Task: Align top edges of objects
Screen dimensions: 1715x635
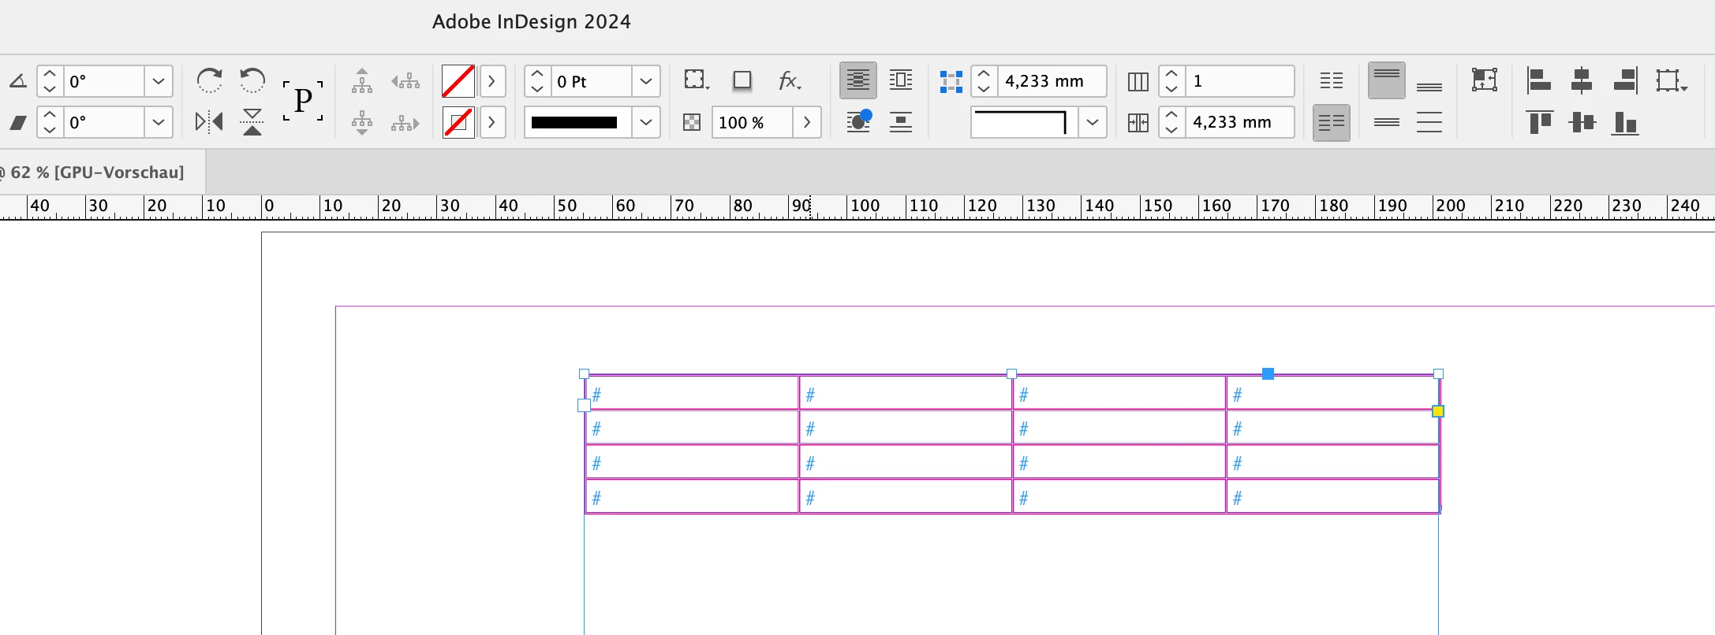Action: coord(1539,122)
